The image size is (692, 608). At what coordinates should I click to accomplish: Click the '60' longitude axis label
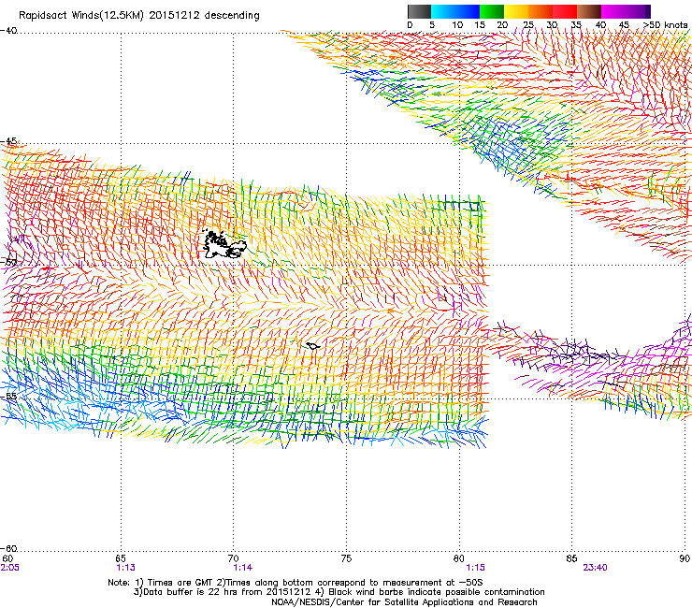(x=7, y=558)
